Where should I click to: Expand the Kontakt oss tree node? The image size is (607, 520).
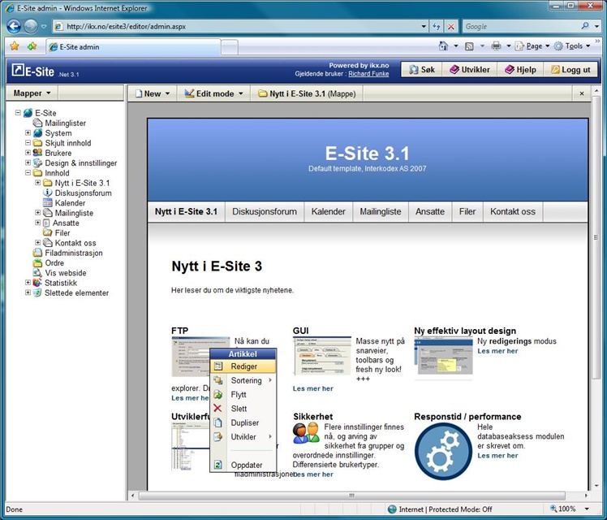point(37,243)
